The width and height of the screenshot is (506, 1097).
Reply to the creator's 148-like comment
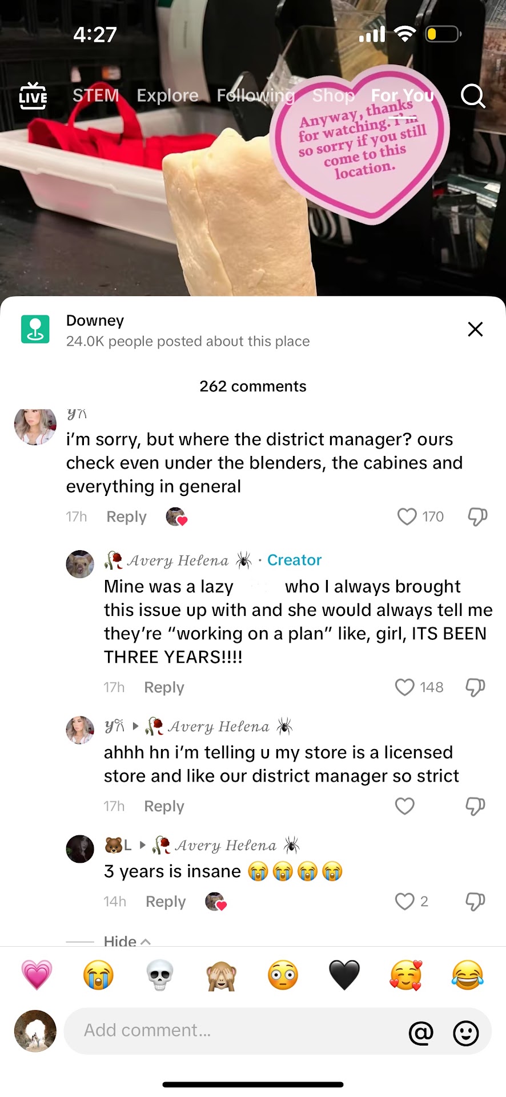[x=164, y=687]
